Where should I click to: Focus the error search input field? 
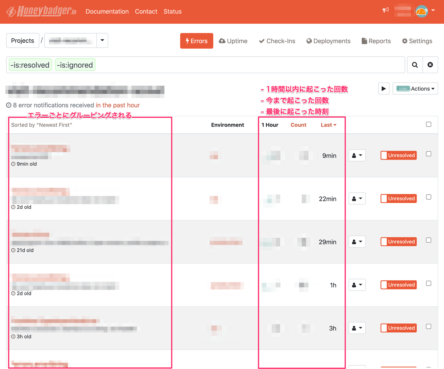pyautogui.click(x=205, y=65)
